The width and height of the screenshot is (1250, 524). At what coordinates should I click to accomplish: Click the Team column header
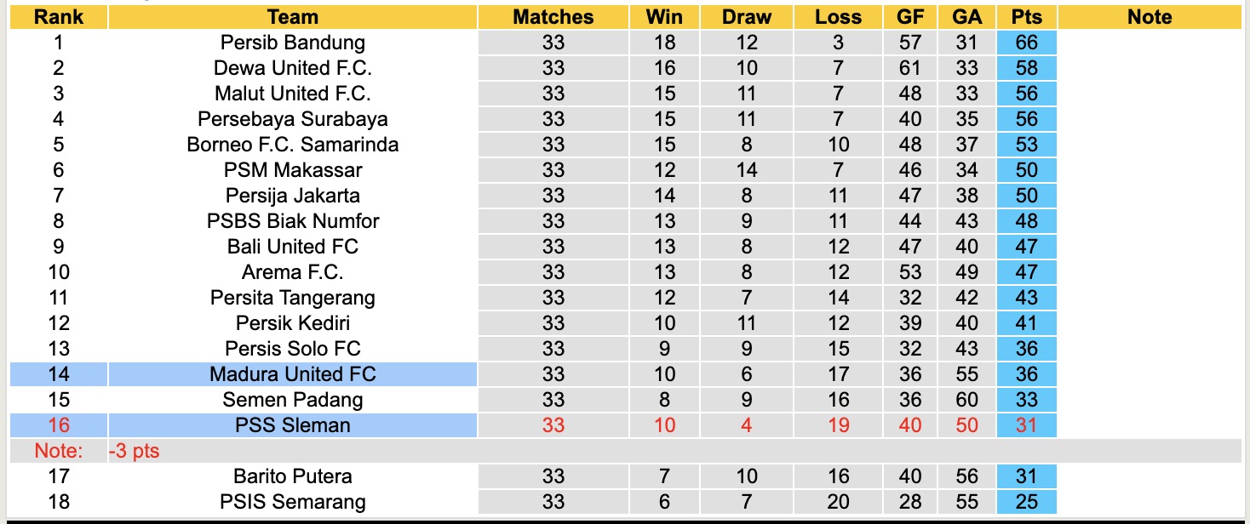pos(292,17)
